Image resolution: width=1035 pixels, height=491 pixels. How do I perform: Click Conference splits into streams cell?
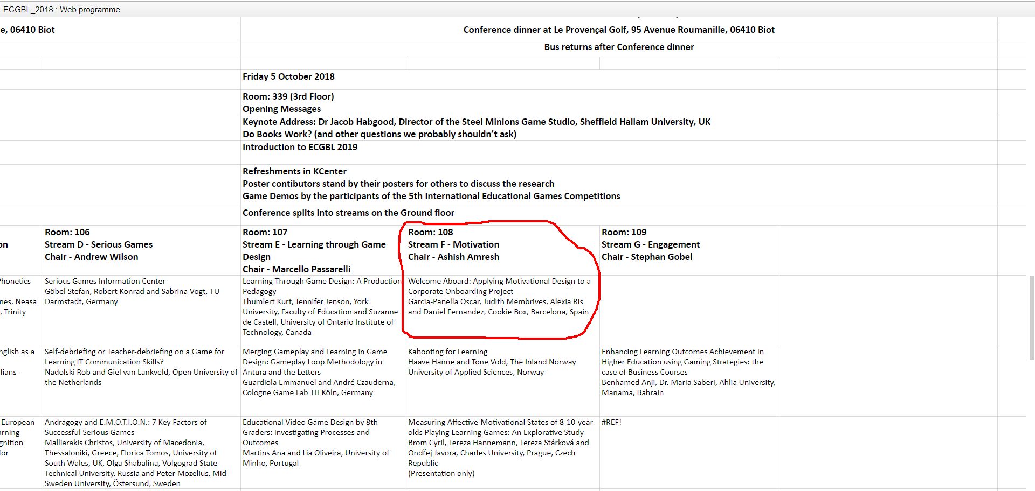(348, 213)
